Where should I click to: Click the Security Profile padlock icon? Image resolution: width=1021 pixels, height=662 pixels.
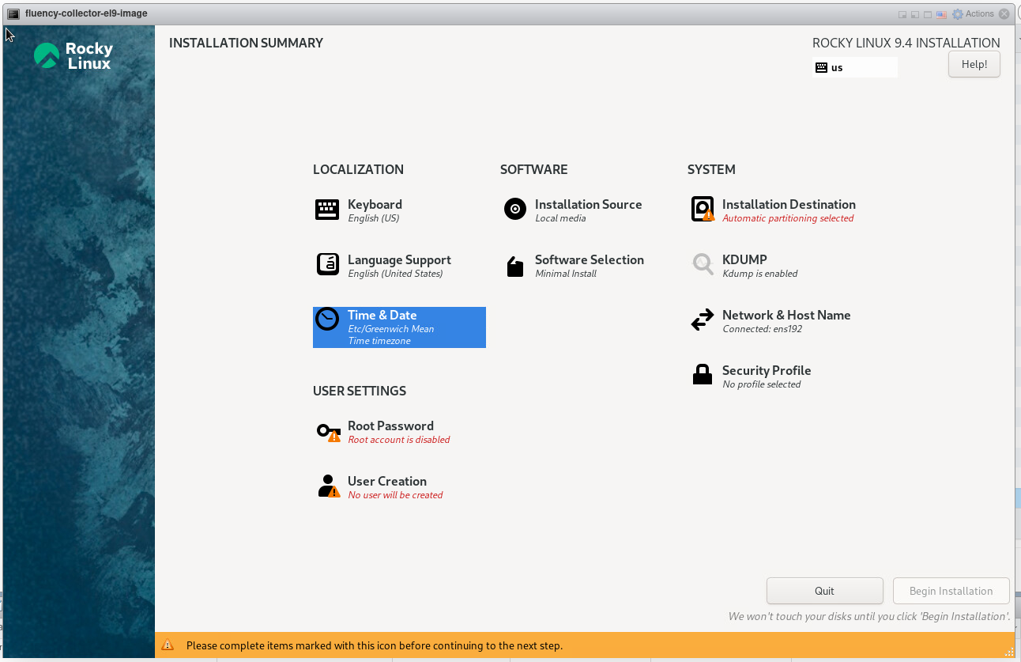tap(703, 374)
